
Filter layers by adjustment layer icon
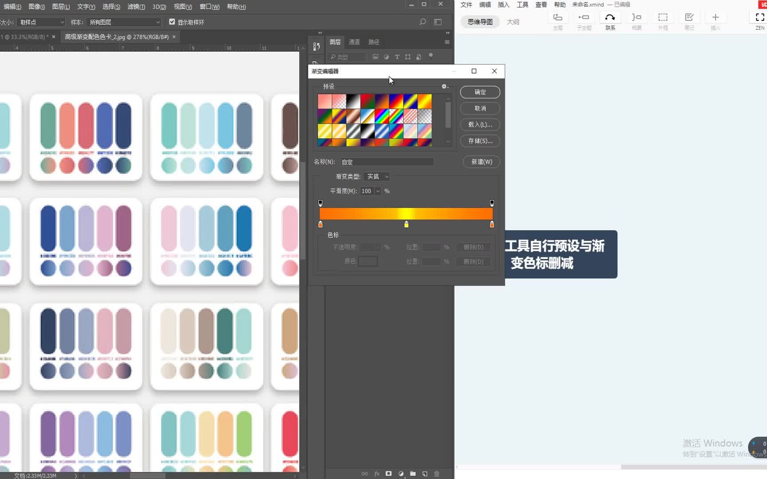click(386, 57)
